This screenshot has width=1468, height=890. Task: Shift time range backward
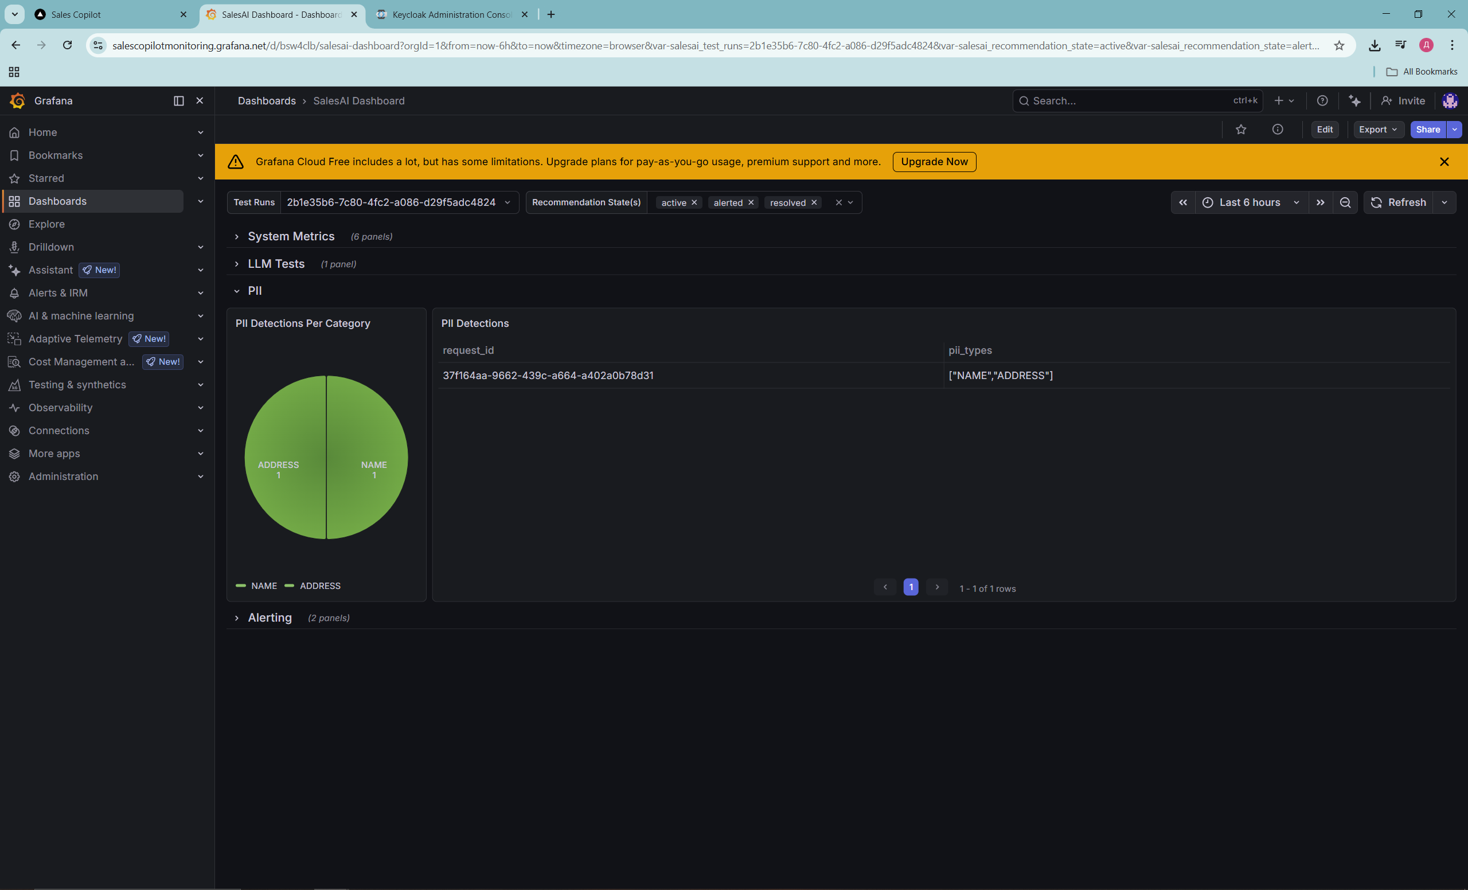pyautogui.click(x=1183, y=202)
